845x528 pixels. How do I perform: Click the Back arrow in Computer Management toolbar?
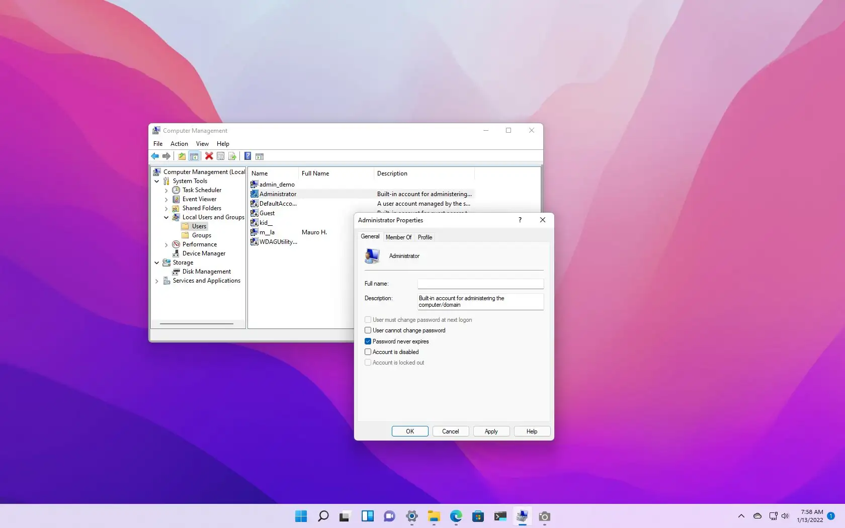click(x=155, y=156)
